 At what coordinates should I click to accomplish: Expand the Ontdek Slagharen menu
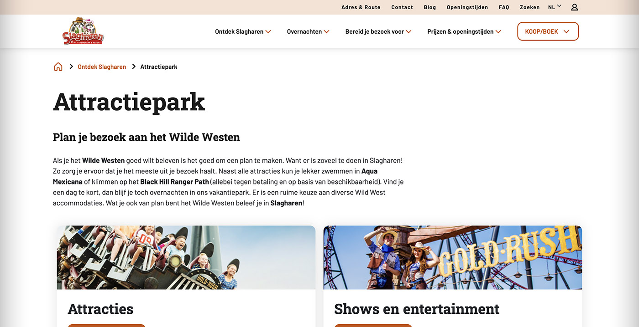(x=243, y=32)
